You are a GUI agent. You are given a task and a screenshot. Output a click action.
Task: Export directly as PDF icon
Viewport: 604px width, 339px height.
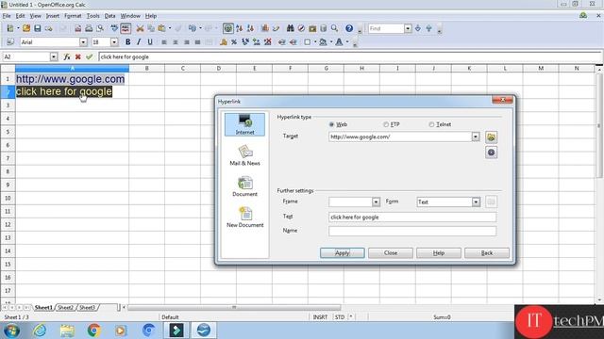[x=77, y=28]
